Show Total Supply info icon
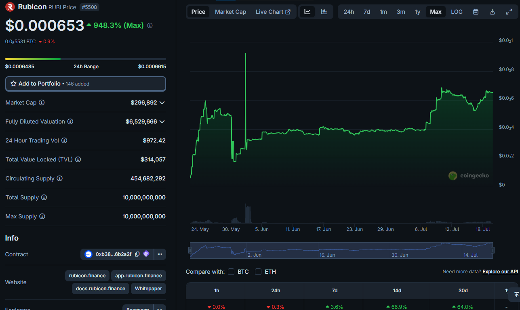The image size is (520, 310). point(44,197)
